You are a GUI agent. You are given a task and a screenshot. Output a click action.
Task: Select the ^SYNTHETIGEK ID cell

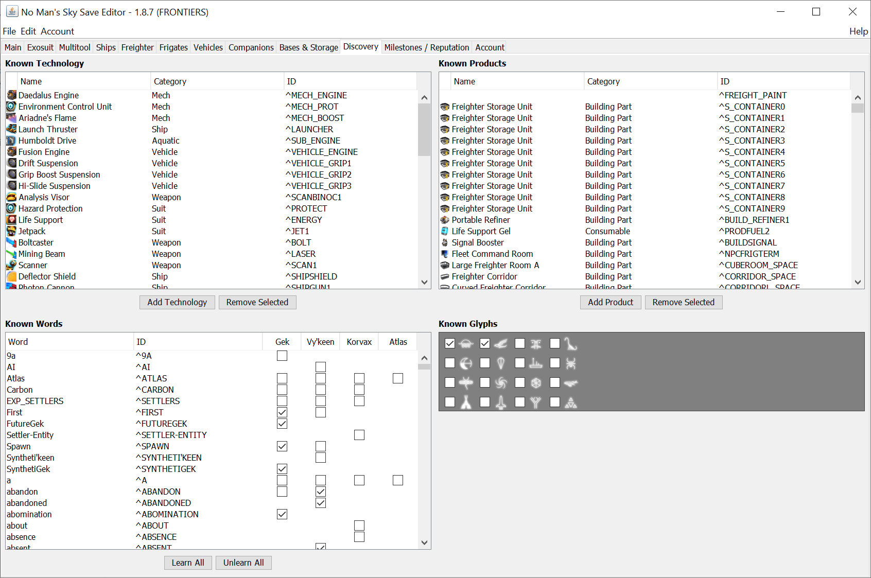(198, 469)
